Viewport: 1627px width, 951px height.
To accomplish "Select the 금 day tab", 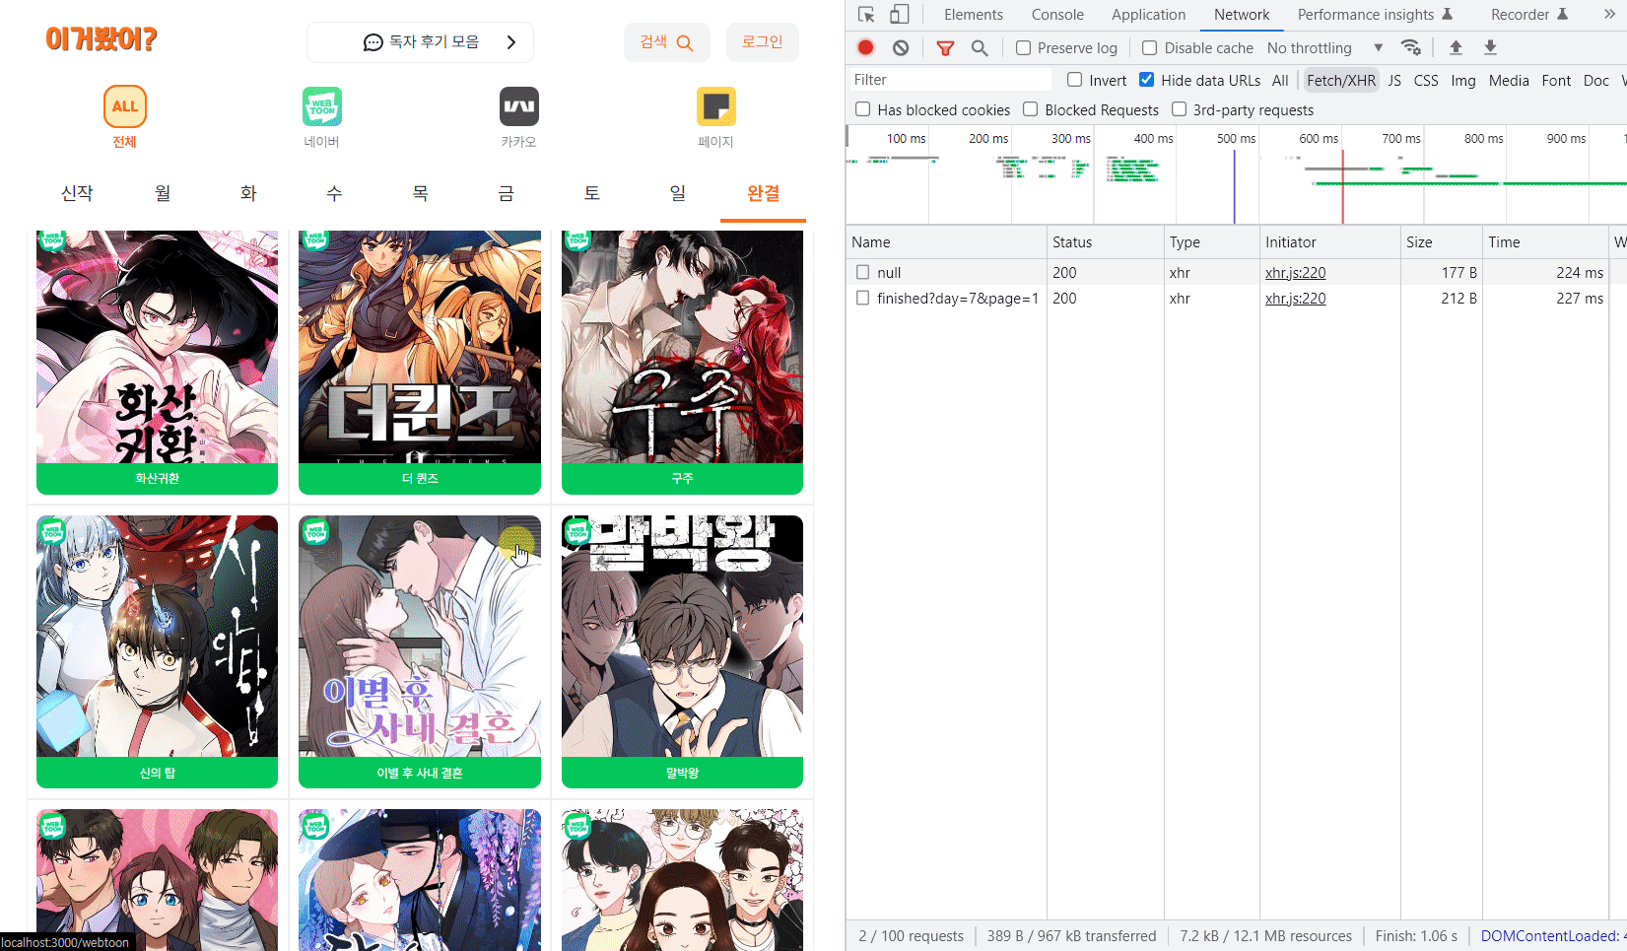I will [x=506, y=193].
